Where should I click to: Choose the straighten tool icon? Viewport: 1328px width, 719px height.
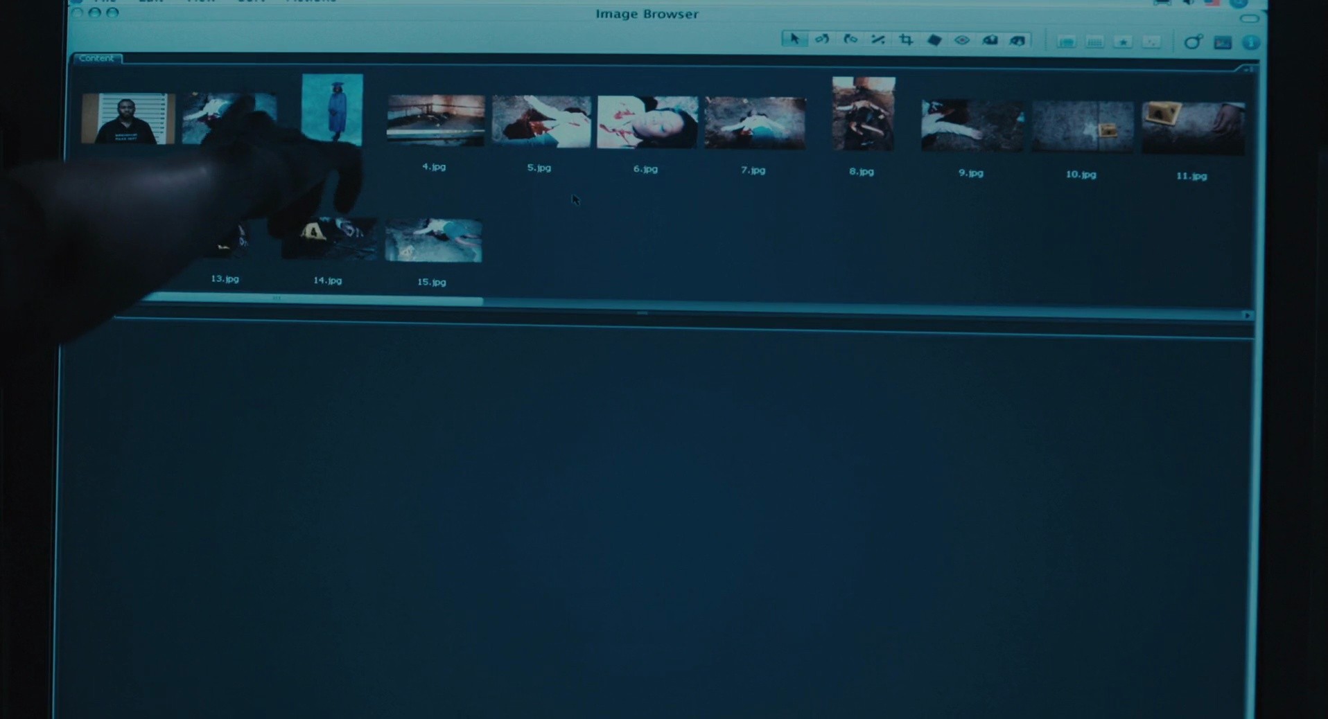pos(878,40)
